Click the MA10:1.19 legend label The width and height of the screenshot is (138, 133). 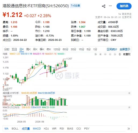(x=26, y=54)
